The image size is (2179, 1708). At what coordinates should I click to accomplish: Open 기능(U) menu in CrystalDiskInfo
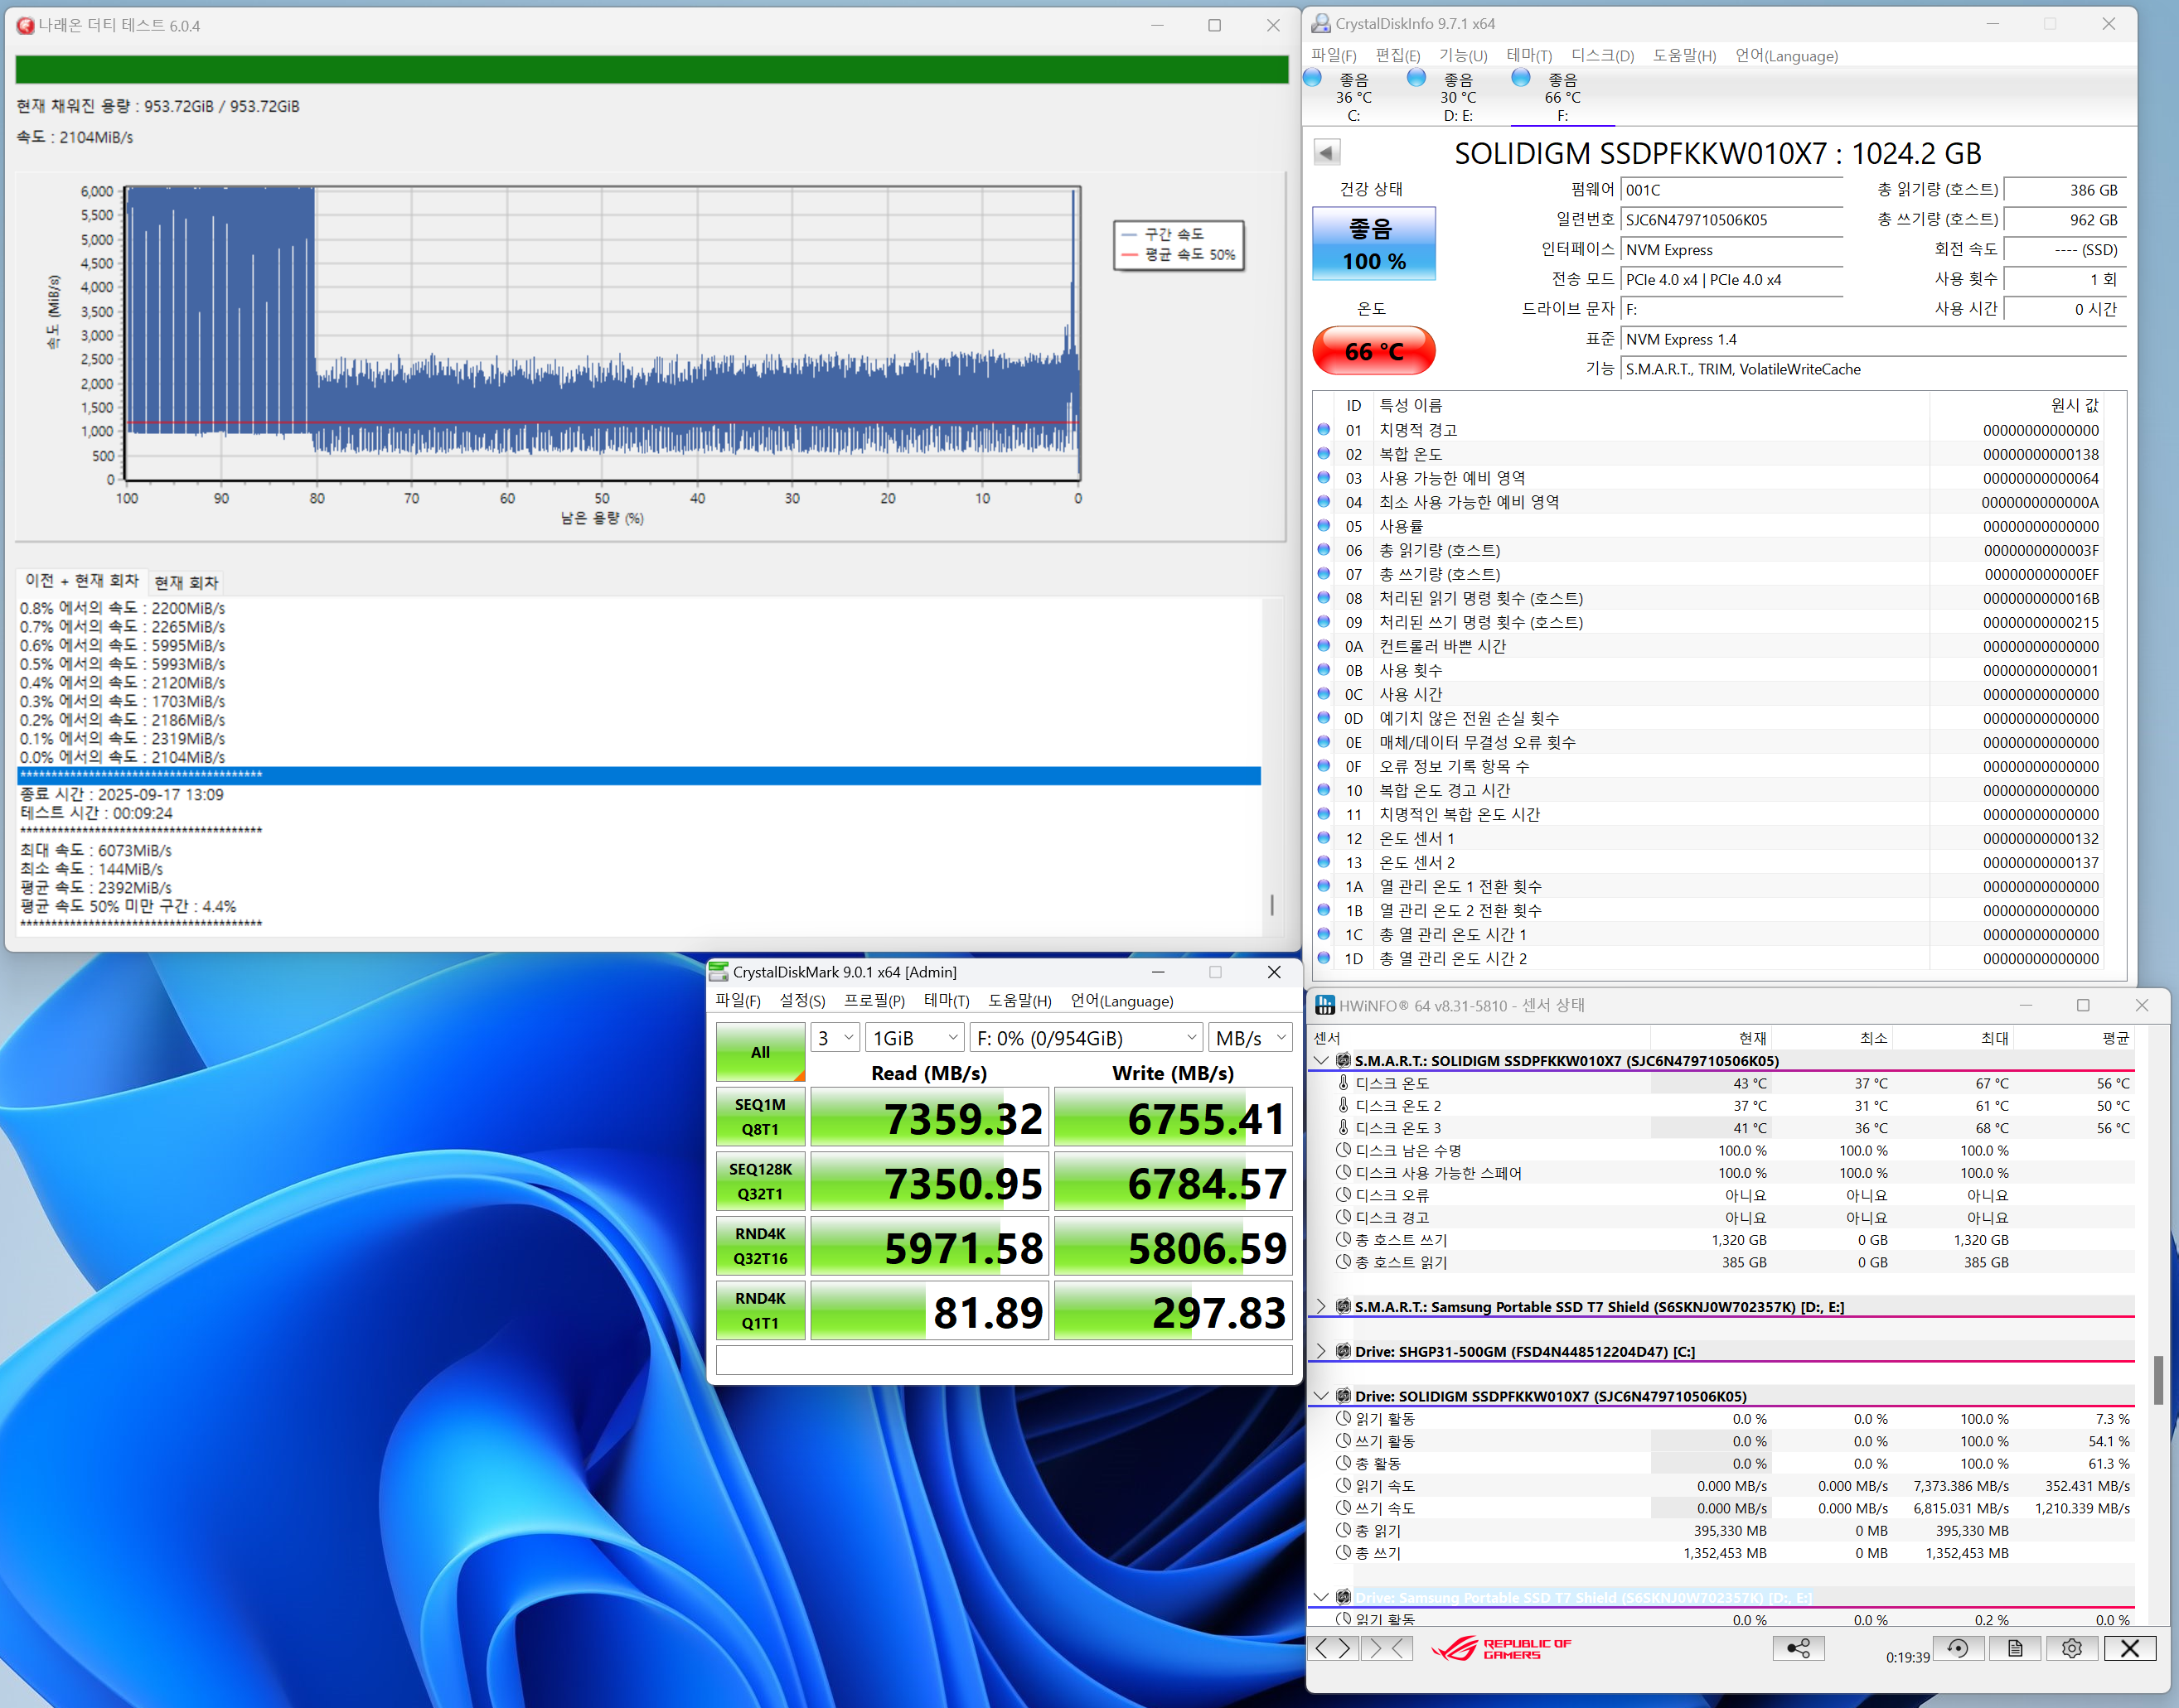[1463, 56]
